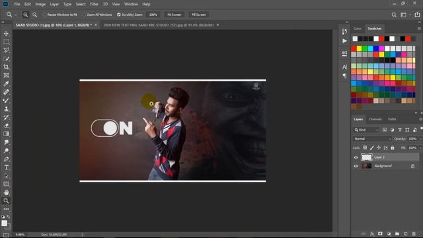This screenshot has height=238, width=423.
Task: Click the Fill Screen button
Action: point(198,15)
